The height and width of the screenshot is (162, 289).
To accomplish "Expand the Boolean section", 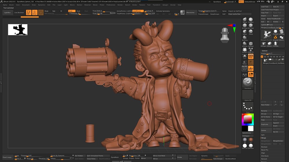I will click(x=264, y=147).
